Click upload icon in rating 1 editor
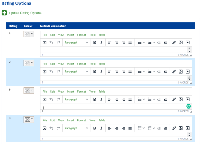Image resolution: width=201 pixels, height=144 pixels. click(x=45, y=43)
